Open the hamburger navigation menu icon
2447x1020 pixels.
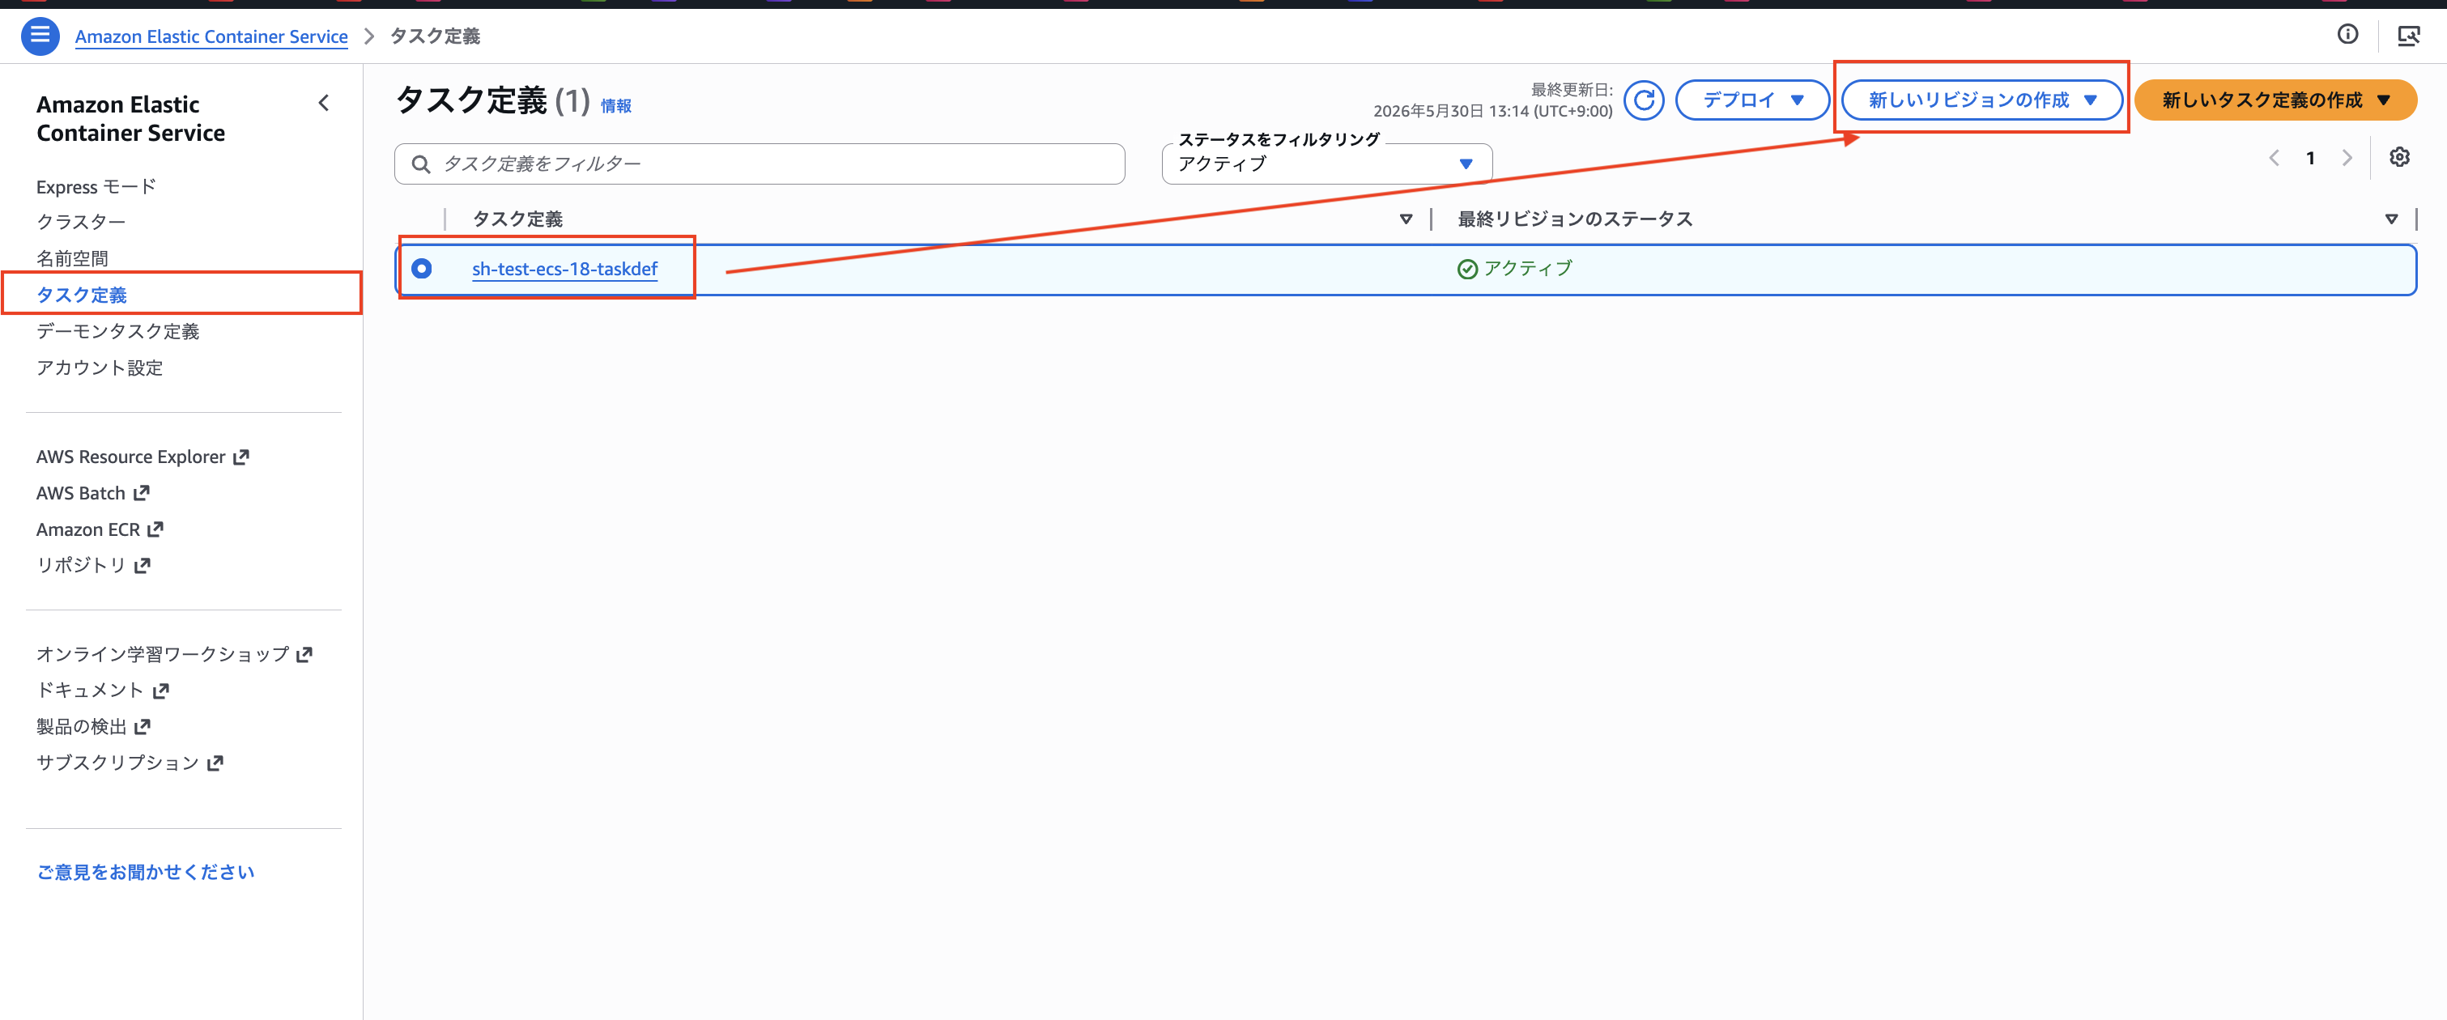pyautogui.click(x=40, y=36)
